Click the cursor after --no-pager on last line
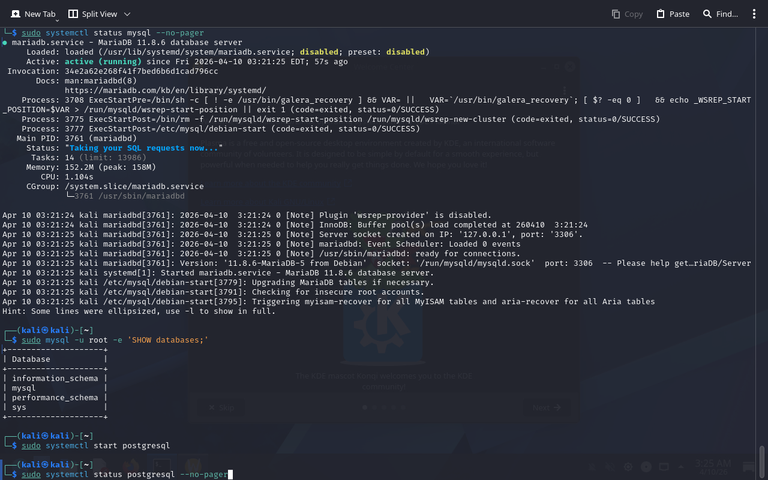 pyautogui.click(x=230, y=475)
